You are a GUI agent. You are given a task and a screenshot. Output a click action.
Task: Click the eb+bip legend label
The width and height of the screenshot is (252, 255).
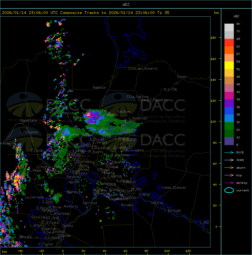tap(242, 183)
